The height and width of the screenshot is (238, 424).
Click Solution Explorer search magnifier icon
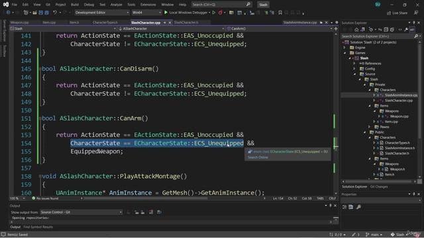(x=416, y=36)
